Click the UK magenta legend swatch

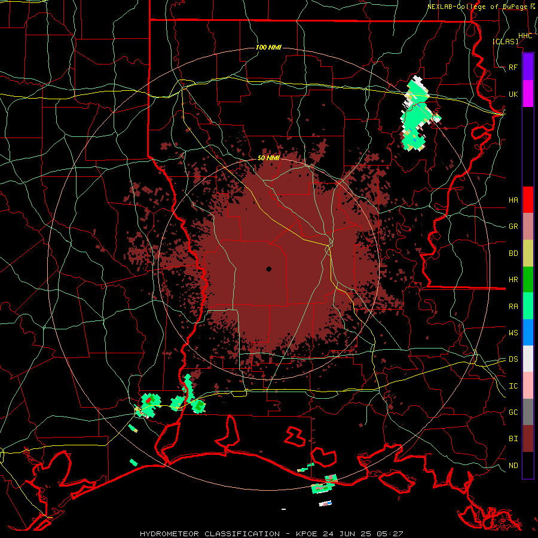tap(528, 94)
